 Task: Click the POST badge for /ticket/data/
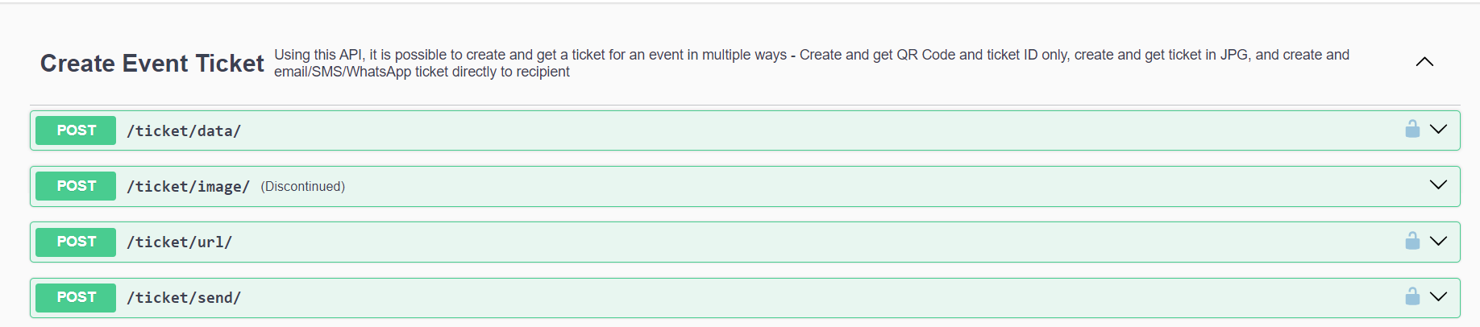pyautogui.click(x=76, y=130)
